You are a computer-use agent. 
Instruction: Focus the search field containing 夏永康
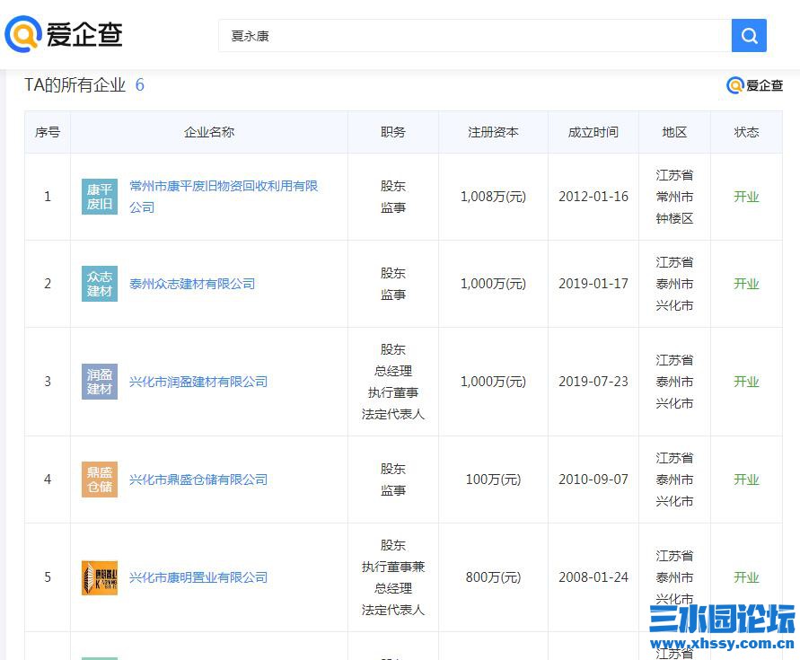click(x=474, y=36)
